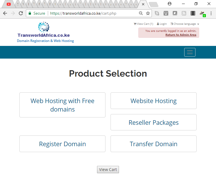Open the Chrome profile avatar icon
216x178 pixels.
click(x=170, y=4)
